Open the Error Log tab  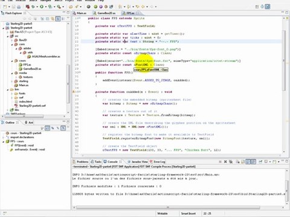(x=158, y=162)
